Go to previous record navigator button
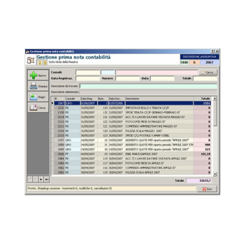 (x=35, y=179)
